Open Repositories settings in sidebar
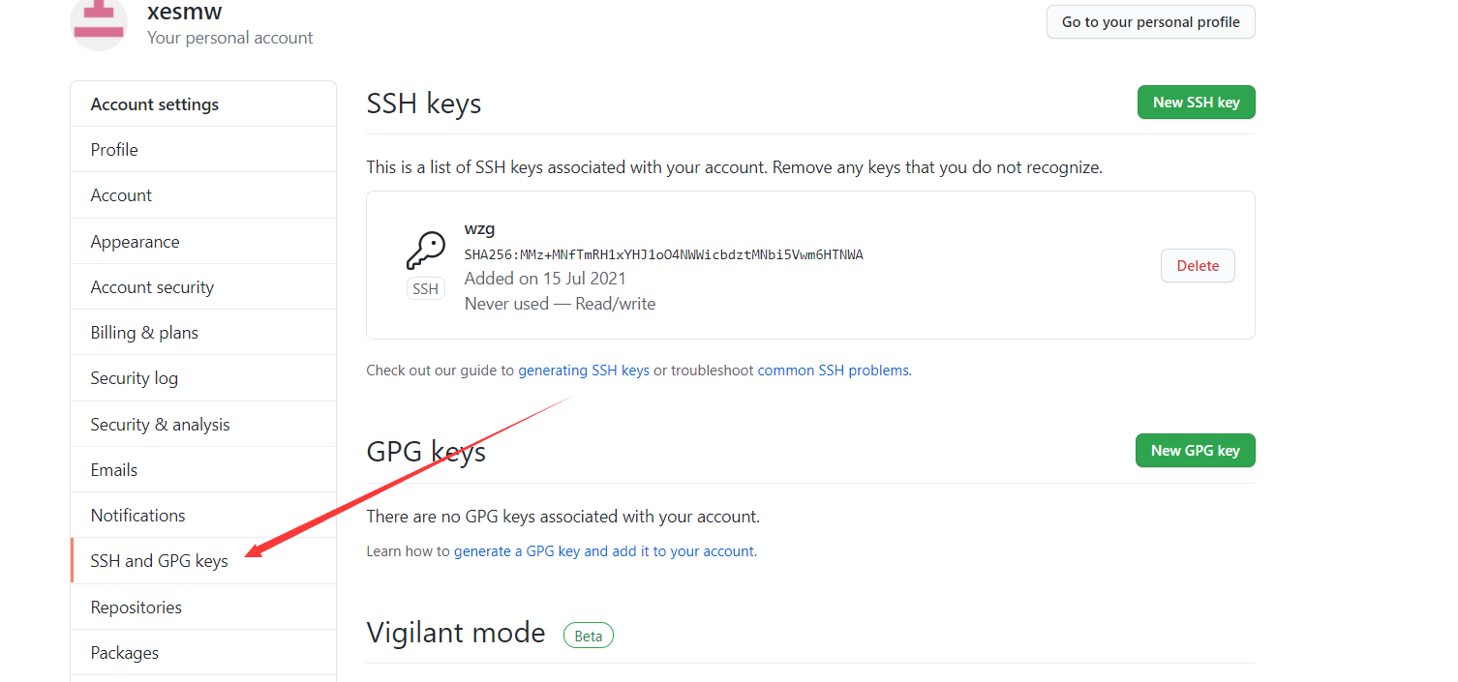The width and height of the screenshot is (1458, 682). click(136, 608)
